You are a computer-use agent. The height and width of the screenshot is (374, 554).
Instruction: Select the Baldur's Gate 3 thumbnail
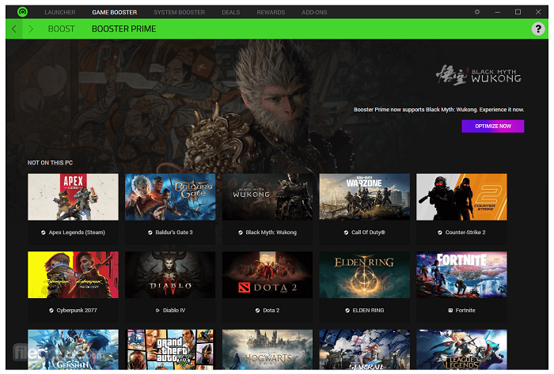tap(170, 197)
